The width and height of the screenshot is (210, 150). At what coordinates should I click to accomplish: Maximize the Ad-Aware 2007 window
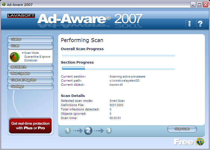click(x=199, y=4)
